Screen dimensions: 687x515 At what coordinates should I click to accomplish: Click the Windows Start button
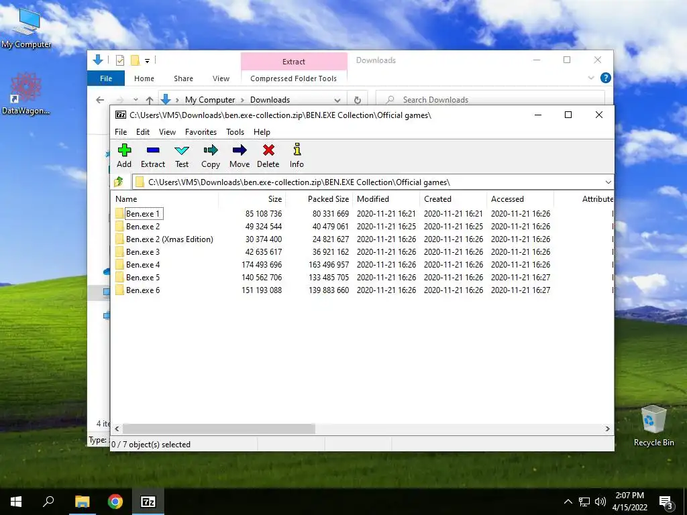point(16,502)
